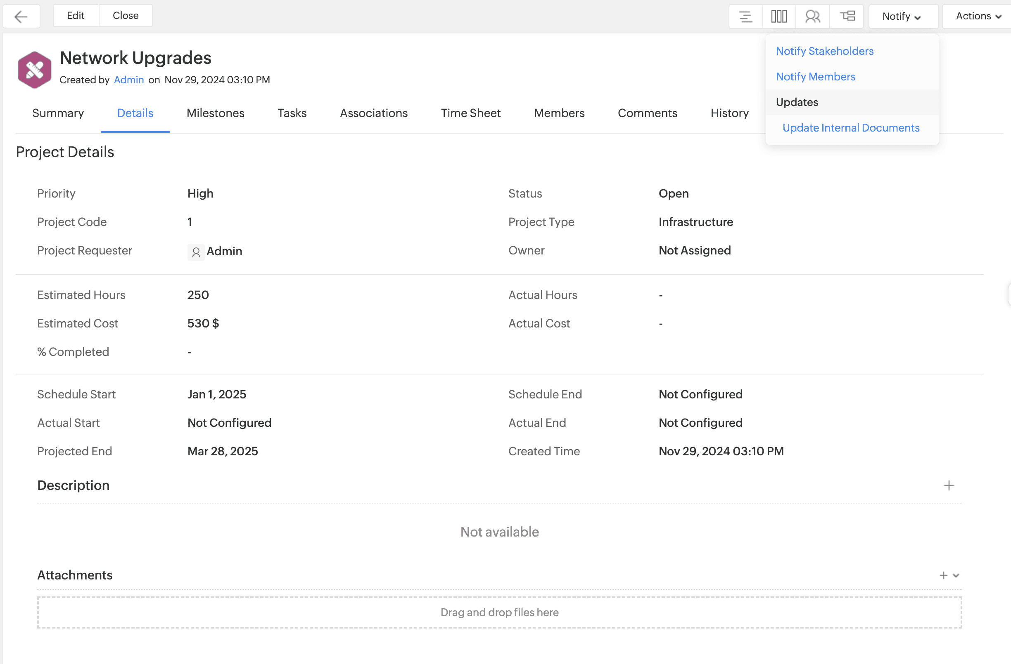Open the Gantt hierarchy view icon

(847, 16)
